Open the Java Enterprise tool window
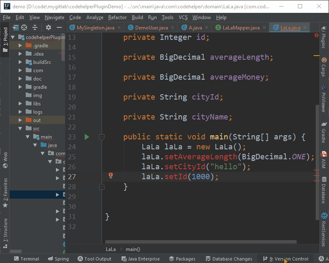The height and width of the screenshot is (263, 329). tap(141, 259)
